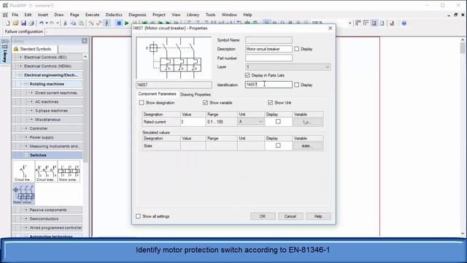467x263 pixels.
Task: Check Display box for State row
Action: pos(278,145)
